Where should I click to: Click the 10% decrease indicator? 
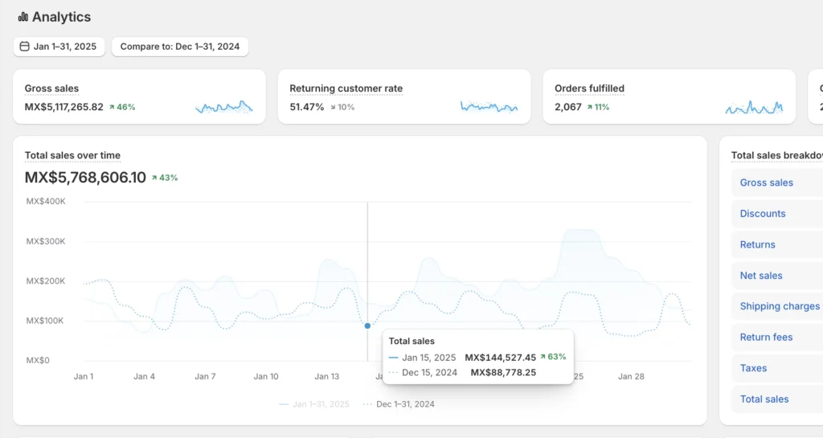coord(342,107)
